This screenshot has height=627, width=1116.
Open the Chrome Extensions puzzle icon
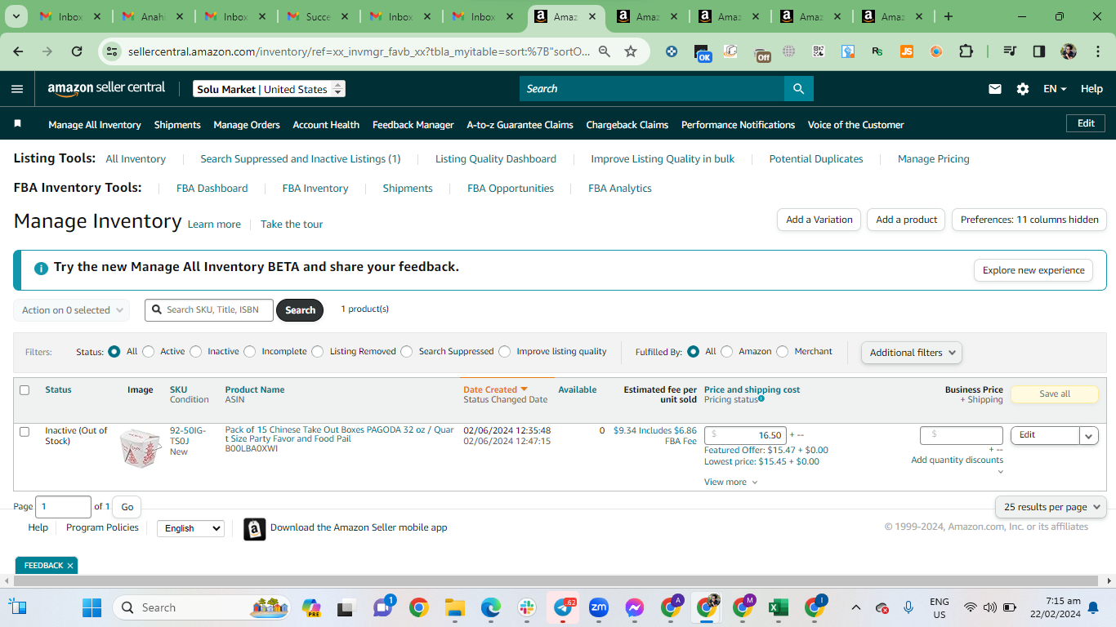click(966, 51)
